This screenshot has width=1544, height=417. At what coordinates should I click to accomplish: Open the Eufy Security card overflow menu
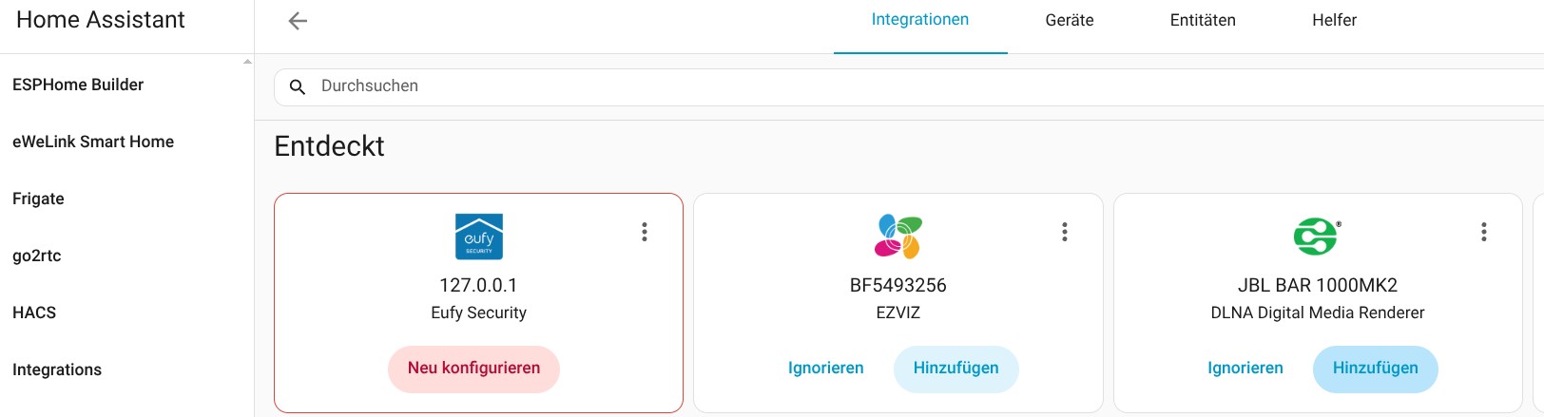click(x=645, y=232)
